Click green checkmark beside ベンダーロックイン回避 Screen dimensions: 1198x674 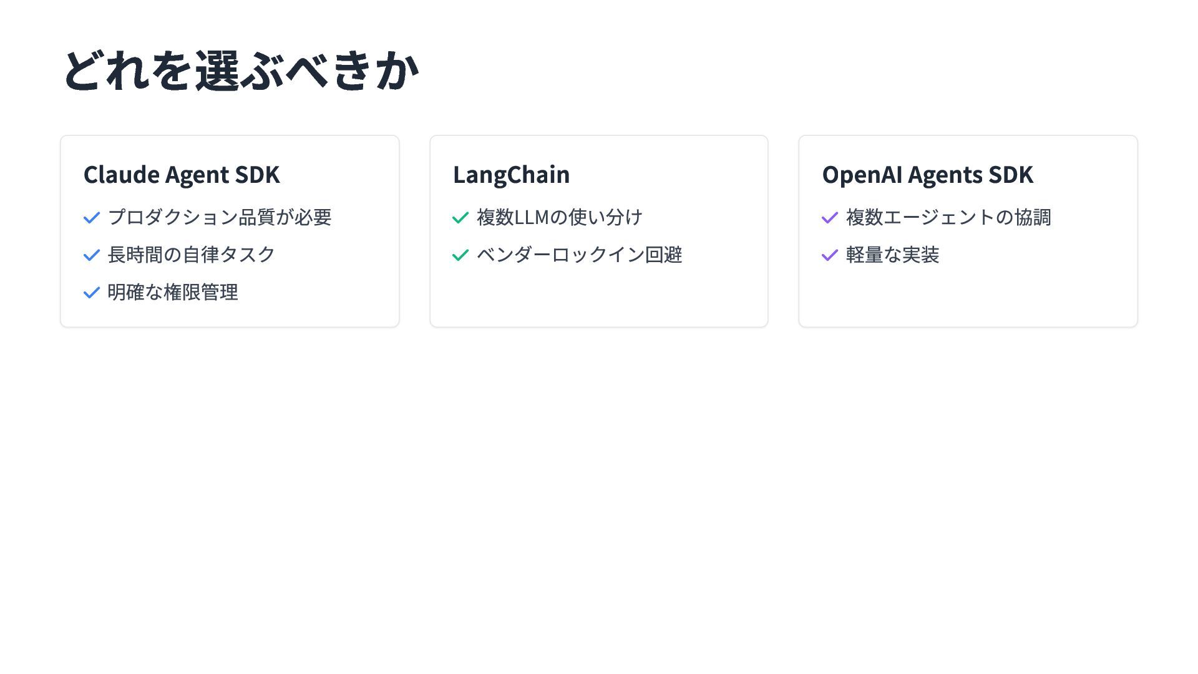(460, 255)
